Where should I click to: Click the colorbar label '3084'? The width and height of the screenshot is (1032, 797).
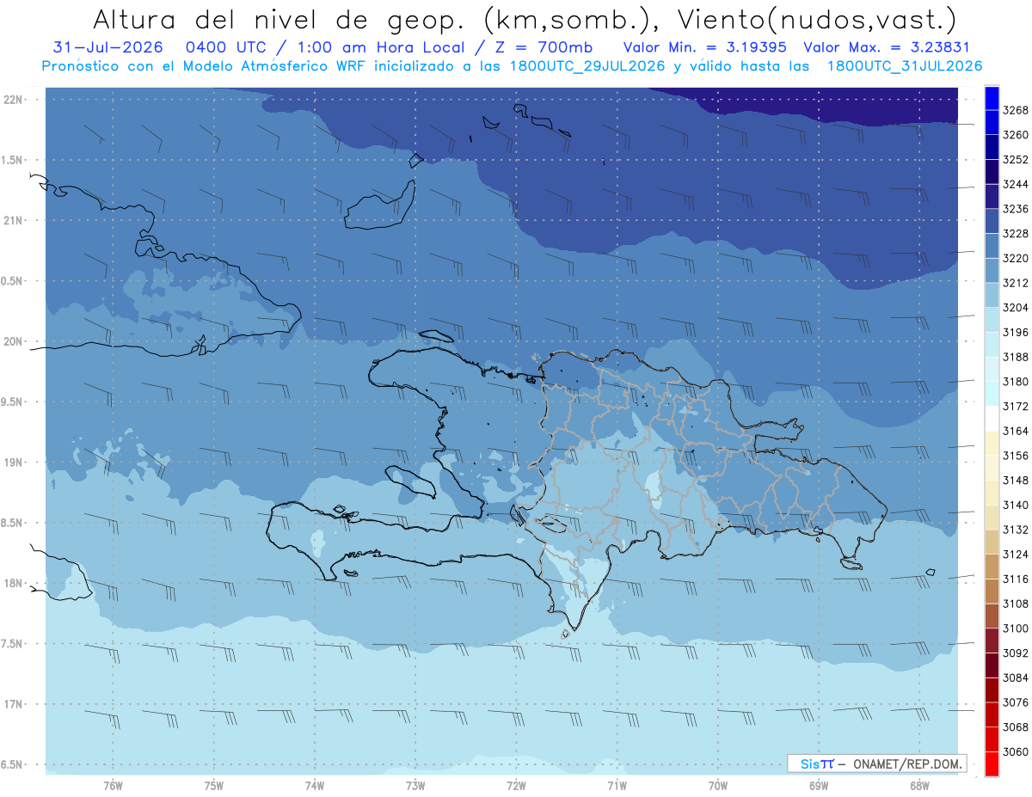pos(1016,678)
